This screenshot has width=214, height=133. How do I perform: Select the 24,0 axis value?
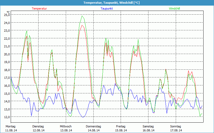[7, 23]
